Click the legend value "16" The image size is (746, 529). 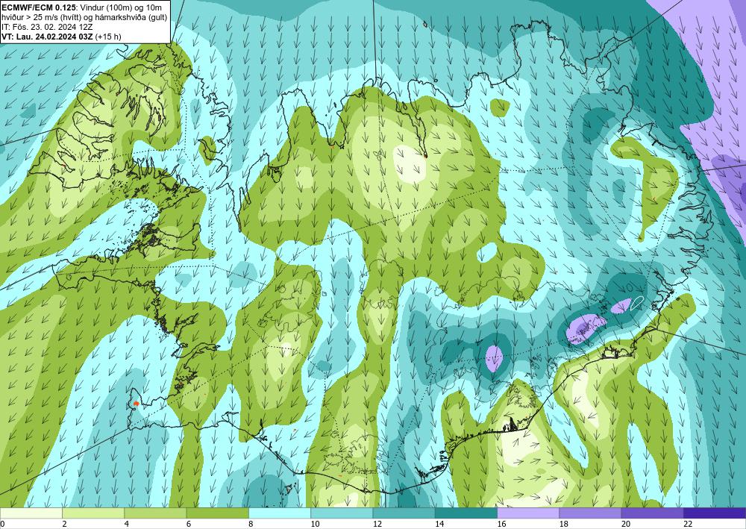click(x=501, y=524)
